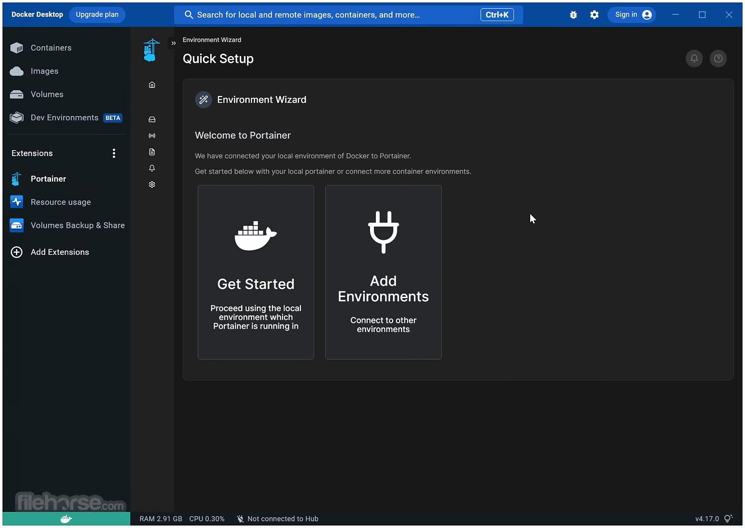Open Dev Environments beta section
The height and width of the screenshot is (528, 745).
[x=65, y=118]
